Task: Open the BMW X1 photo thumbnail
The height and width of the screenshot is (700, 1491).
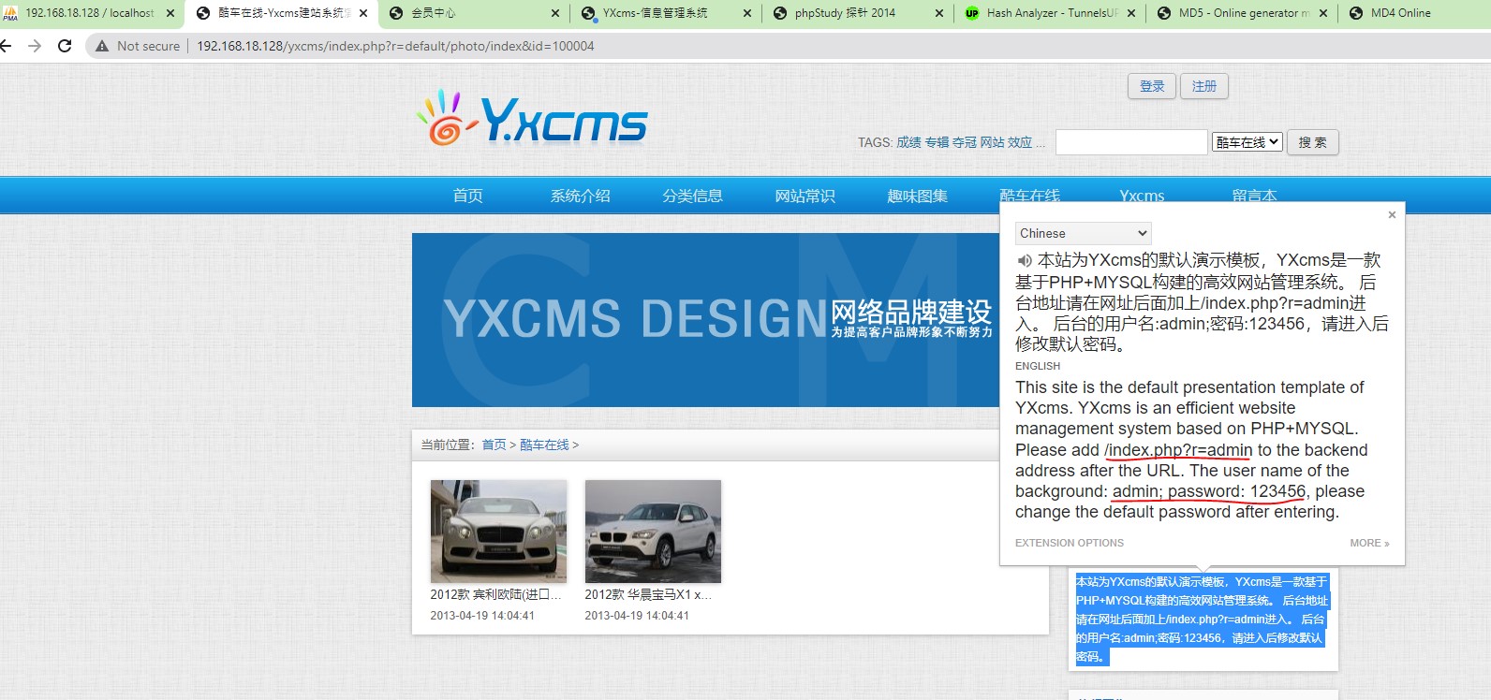Action: pos(653,531)
